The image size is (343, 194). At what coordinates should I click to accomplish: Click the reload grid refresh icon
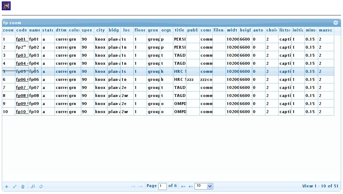pos(41,187)
